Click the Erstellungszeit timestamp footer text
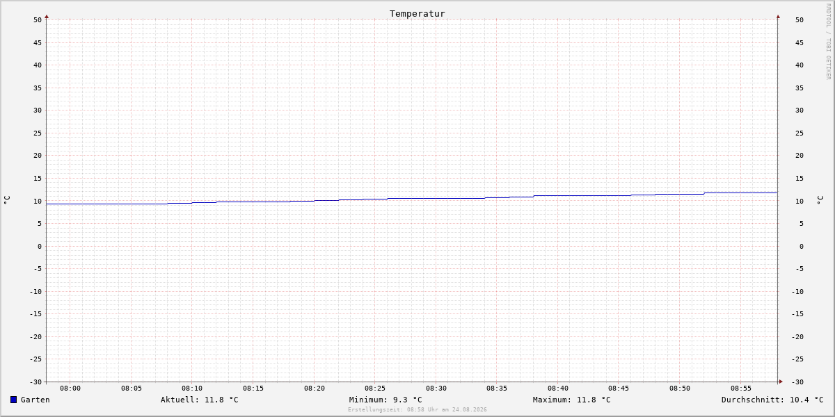 coord(417,410)
